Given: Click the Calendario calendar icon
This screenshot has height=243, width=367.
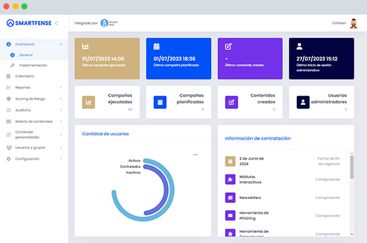Looking at the screenshot, I should [9, 76].
